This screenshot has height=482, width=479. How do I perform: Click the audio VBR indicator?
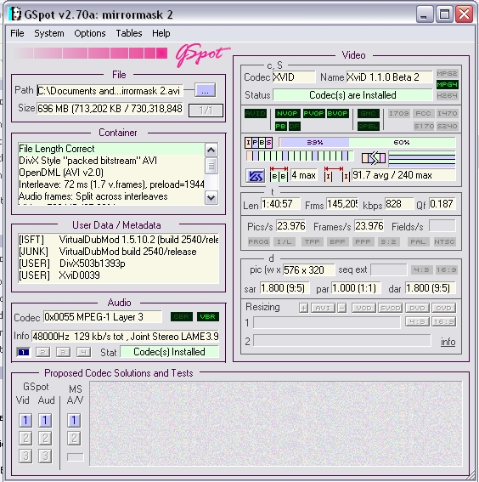coord(207,316)
